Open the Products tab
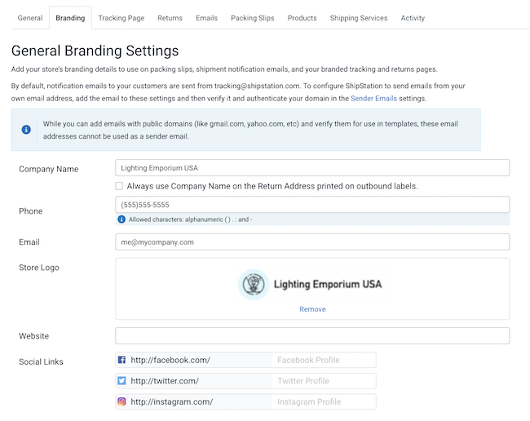The height and width of the screenshot is (421, 530). (x=303, y=18)
